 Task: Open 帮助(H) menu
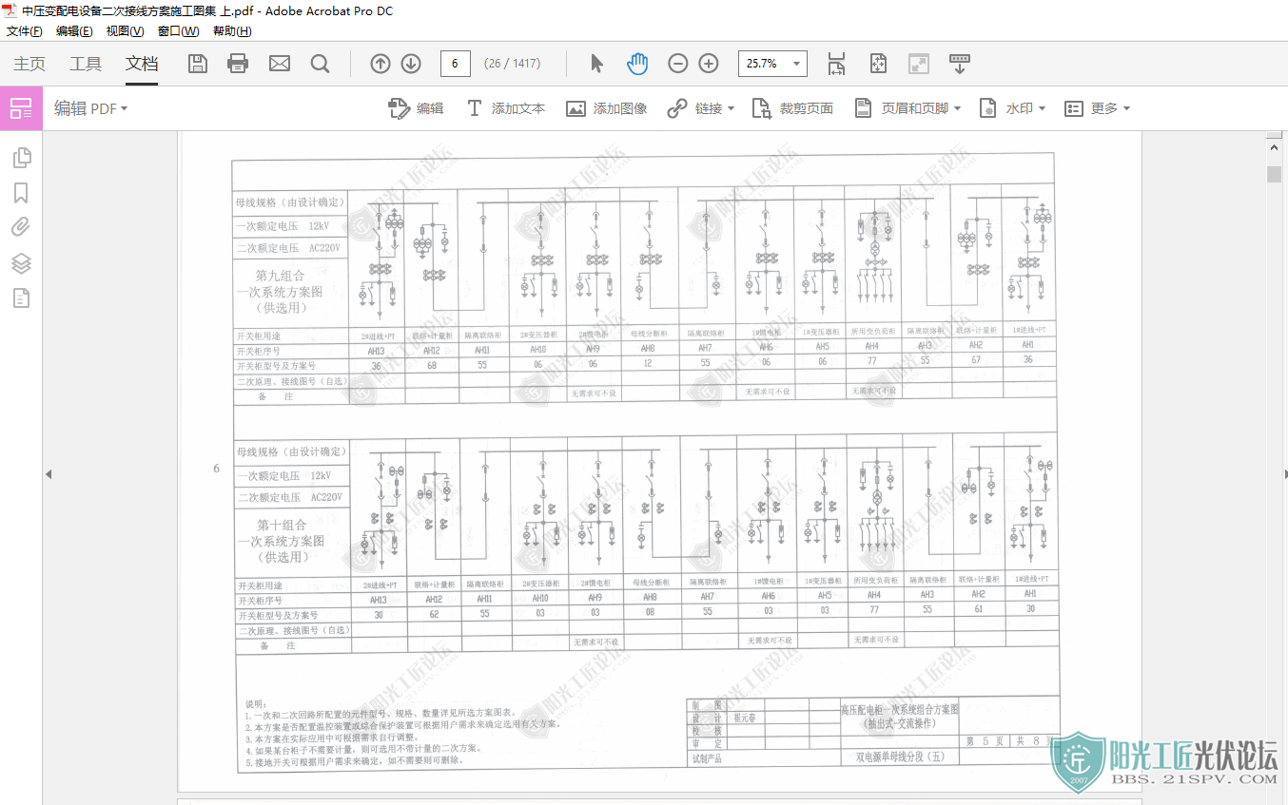coord(232,31)
